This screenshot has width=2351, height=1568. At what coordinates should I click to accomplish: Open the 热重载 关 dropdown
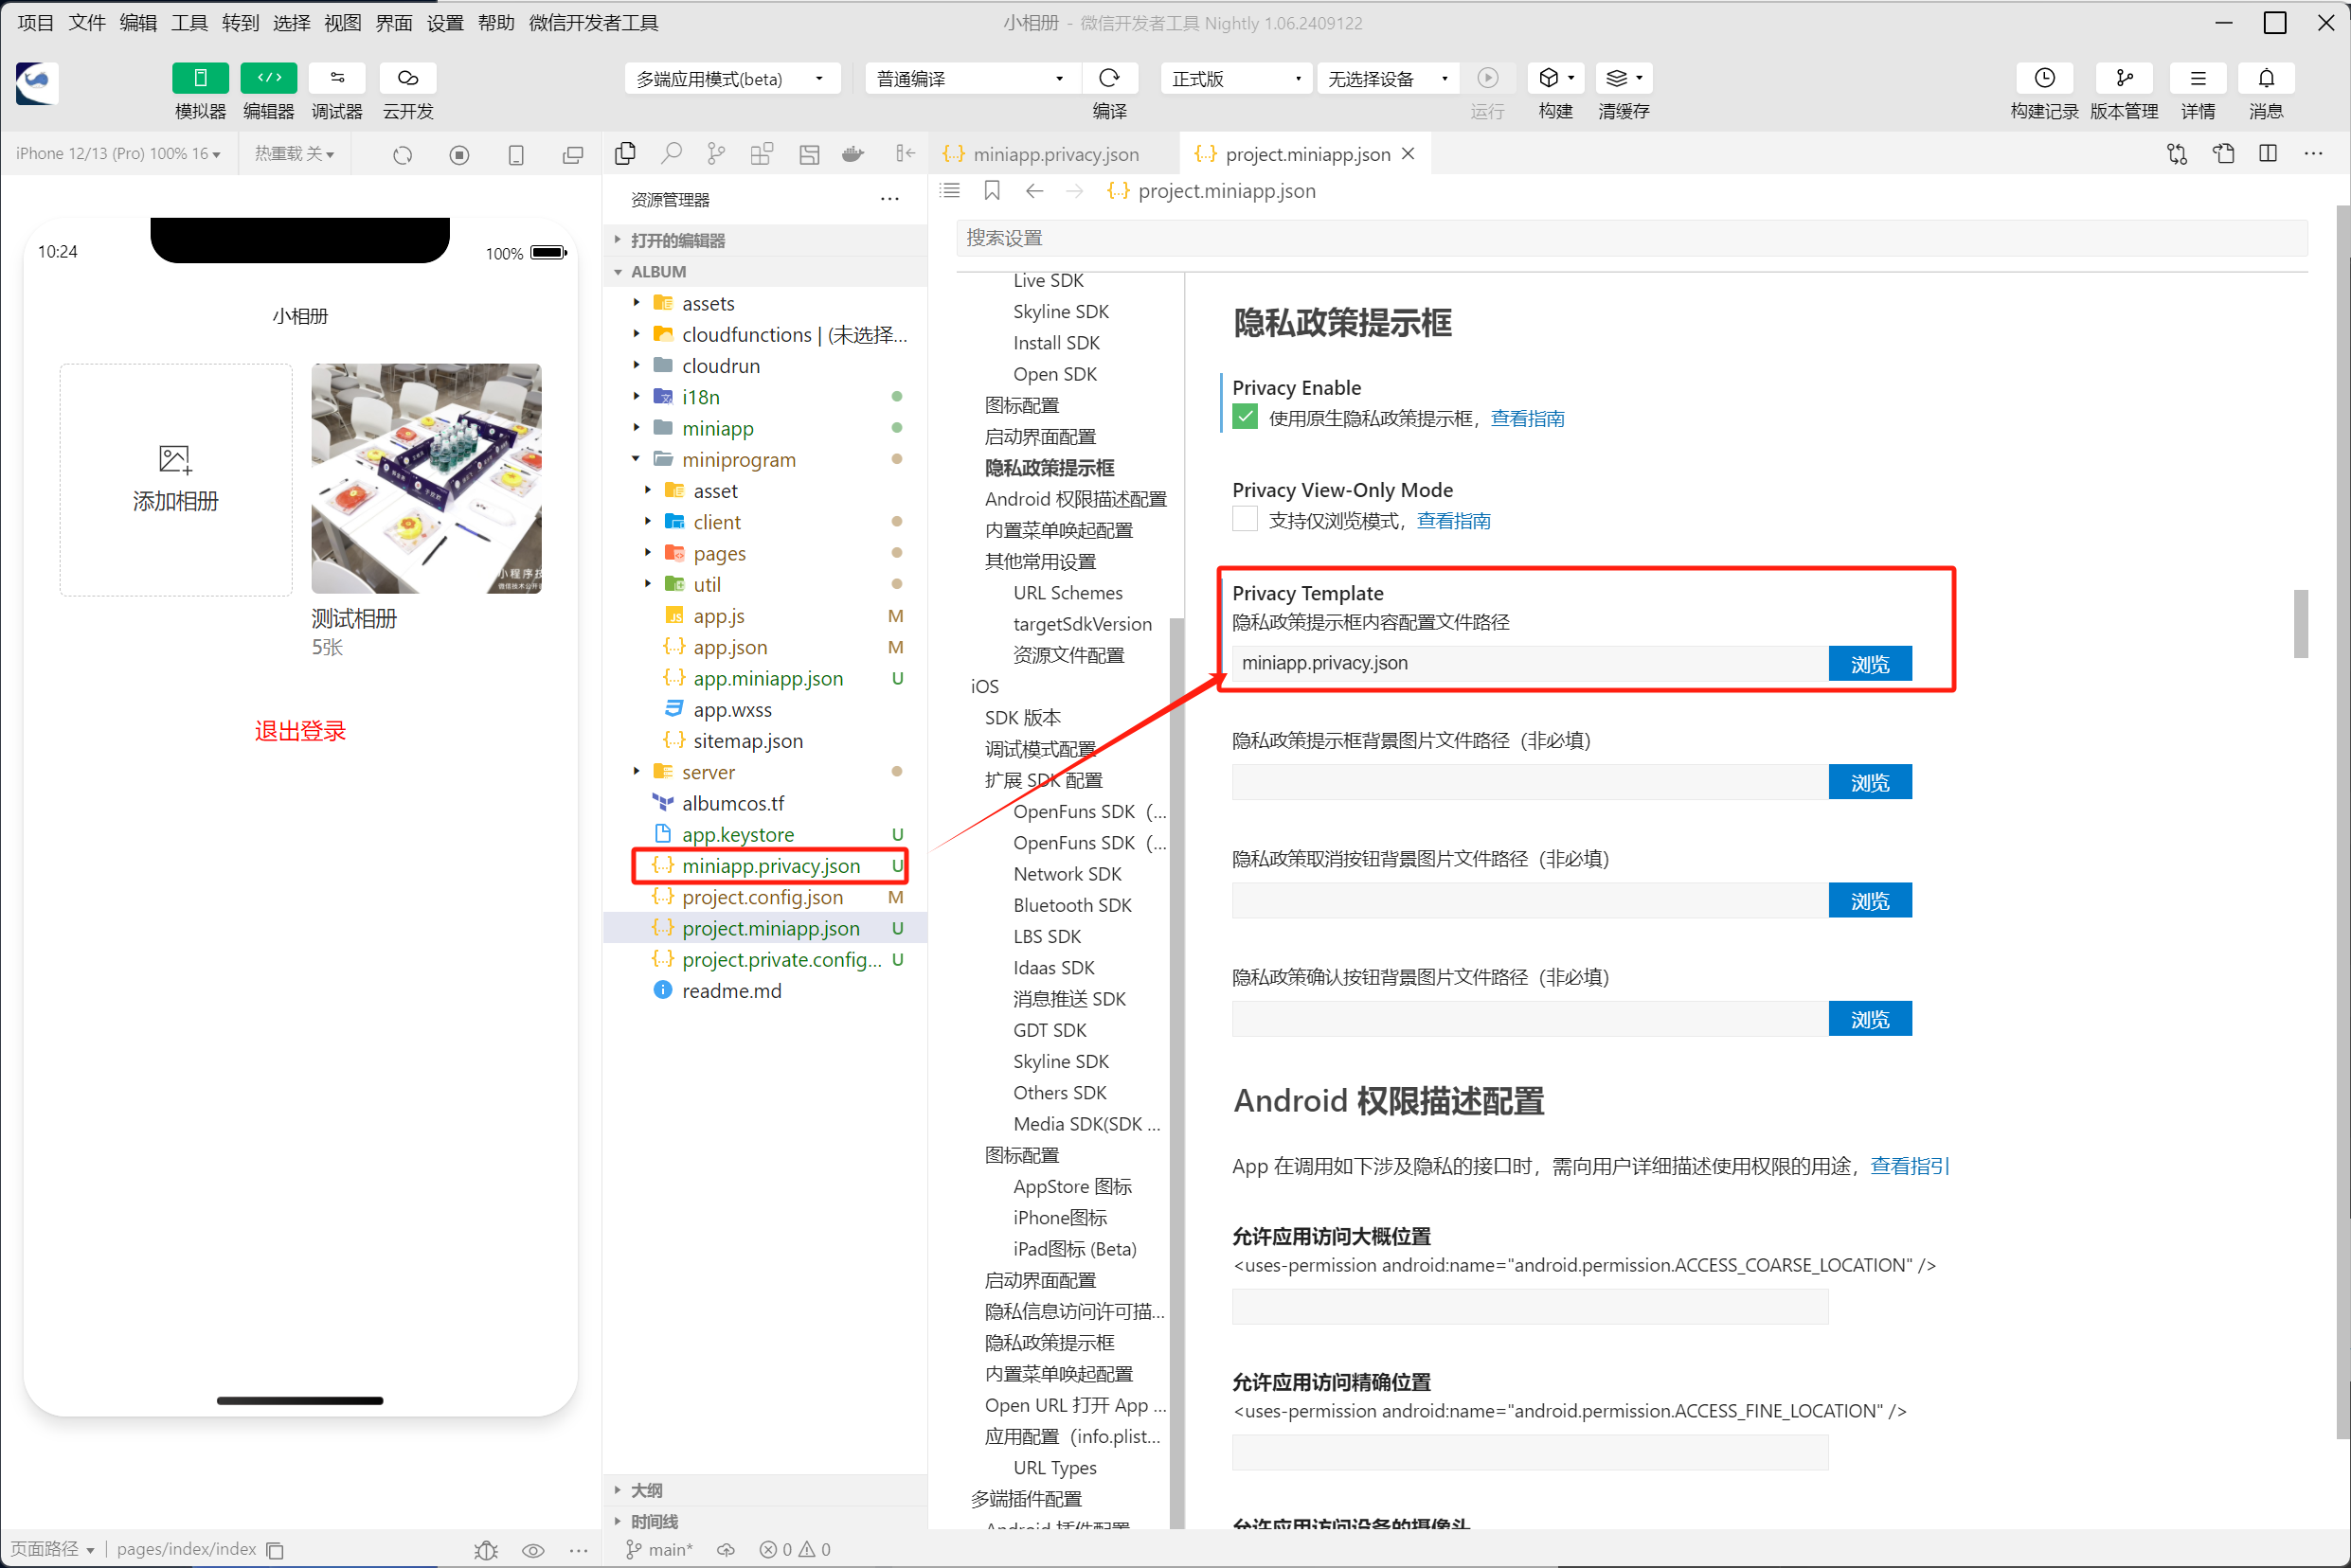coord(295,154)
